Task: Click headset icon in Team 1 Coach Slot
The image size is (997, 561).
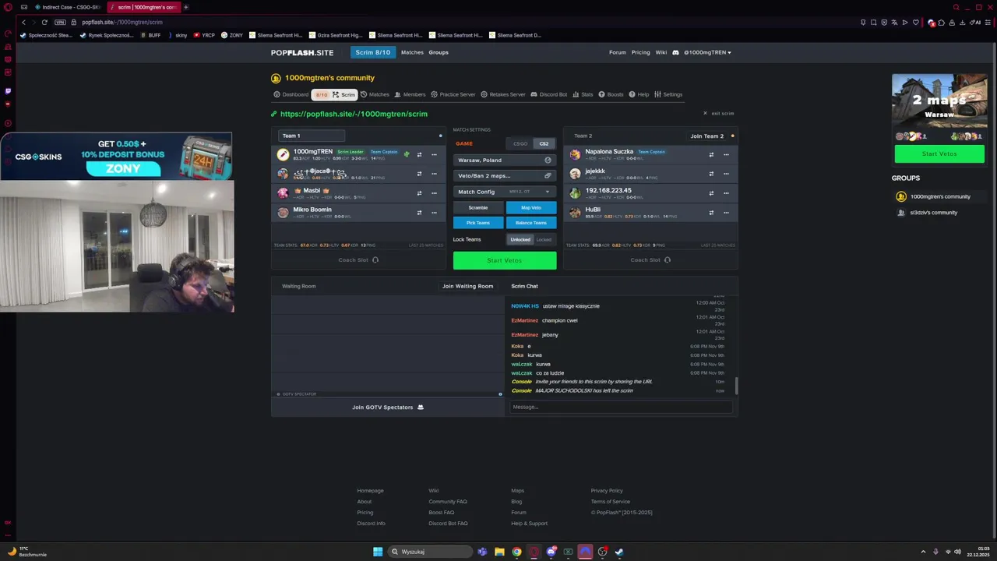Action: pos(375,260)
